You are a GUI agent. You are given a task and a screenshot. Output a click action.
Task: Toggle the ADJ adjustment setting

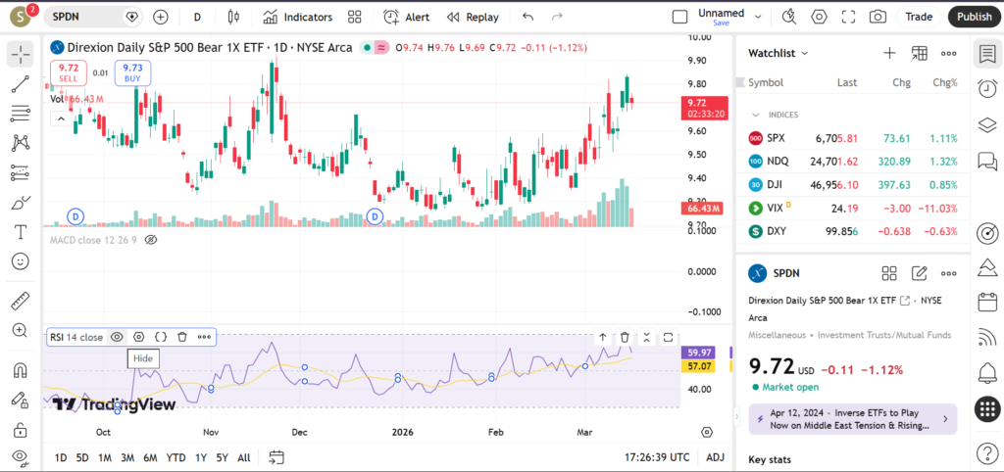click(716, 457)
